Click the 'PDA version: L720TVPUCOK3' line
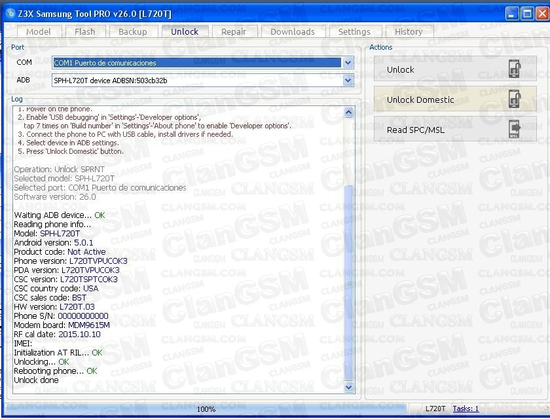550x419 pixels. (67, 270)
